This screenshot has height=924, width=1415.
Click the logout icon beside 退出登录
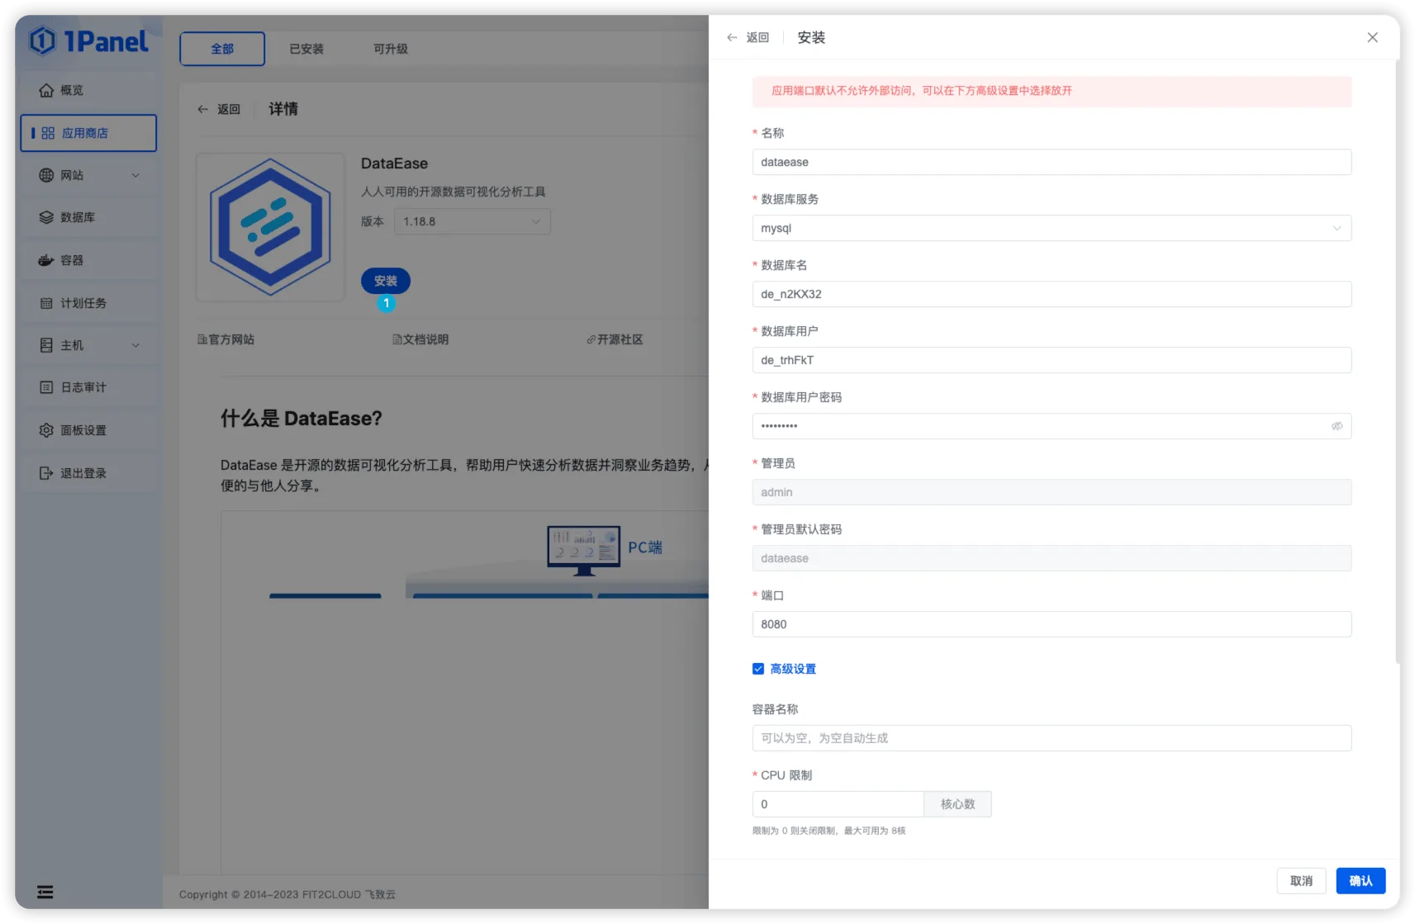(x=46, y=473)
